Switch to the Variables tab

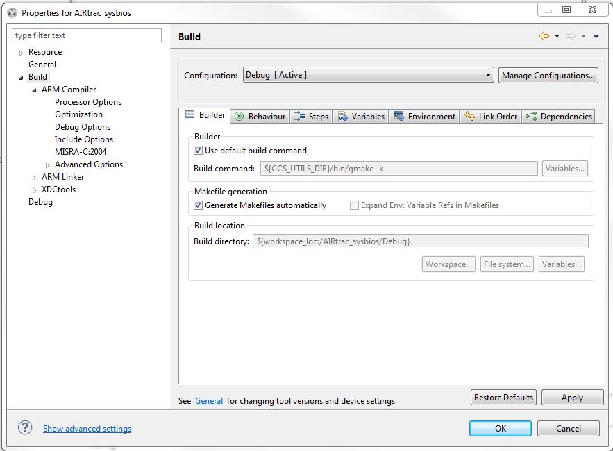(361, 117)
